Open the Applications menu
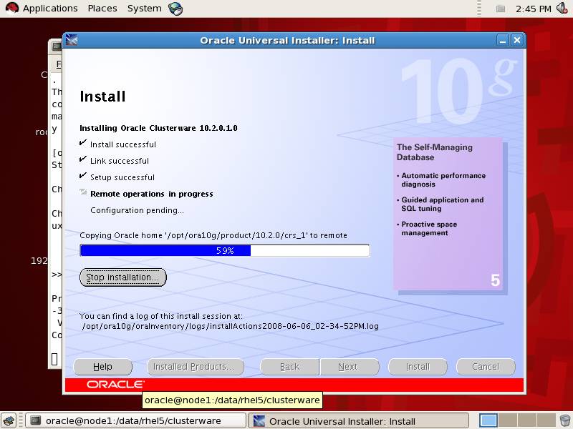The image size is (573, 429). (50, 8)
